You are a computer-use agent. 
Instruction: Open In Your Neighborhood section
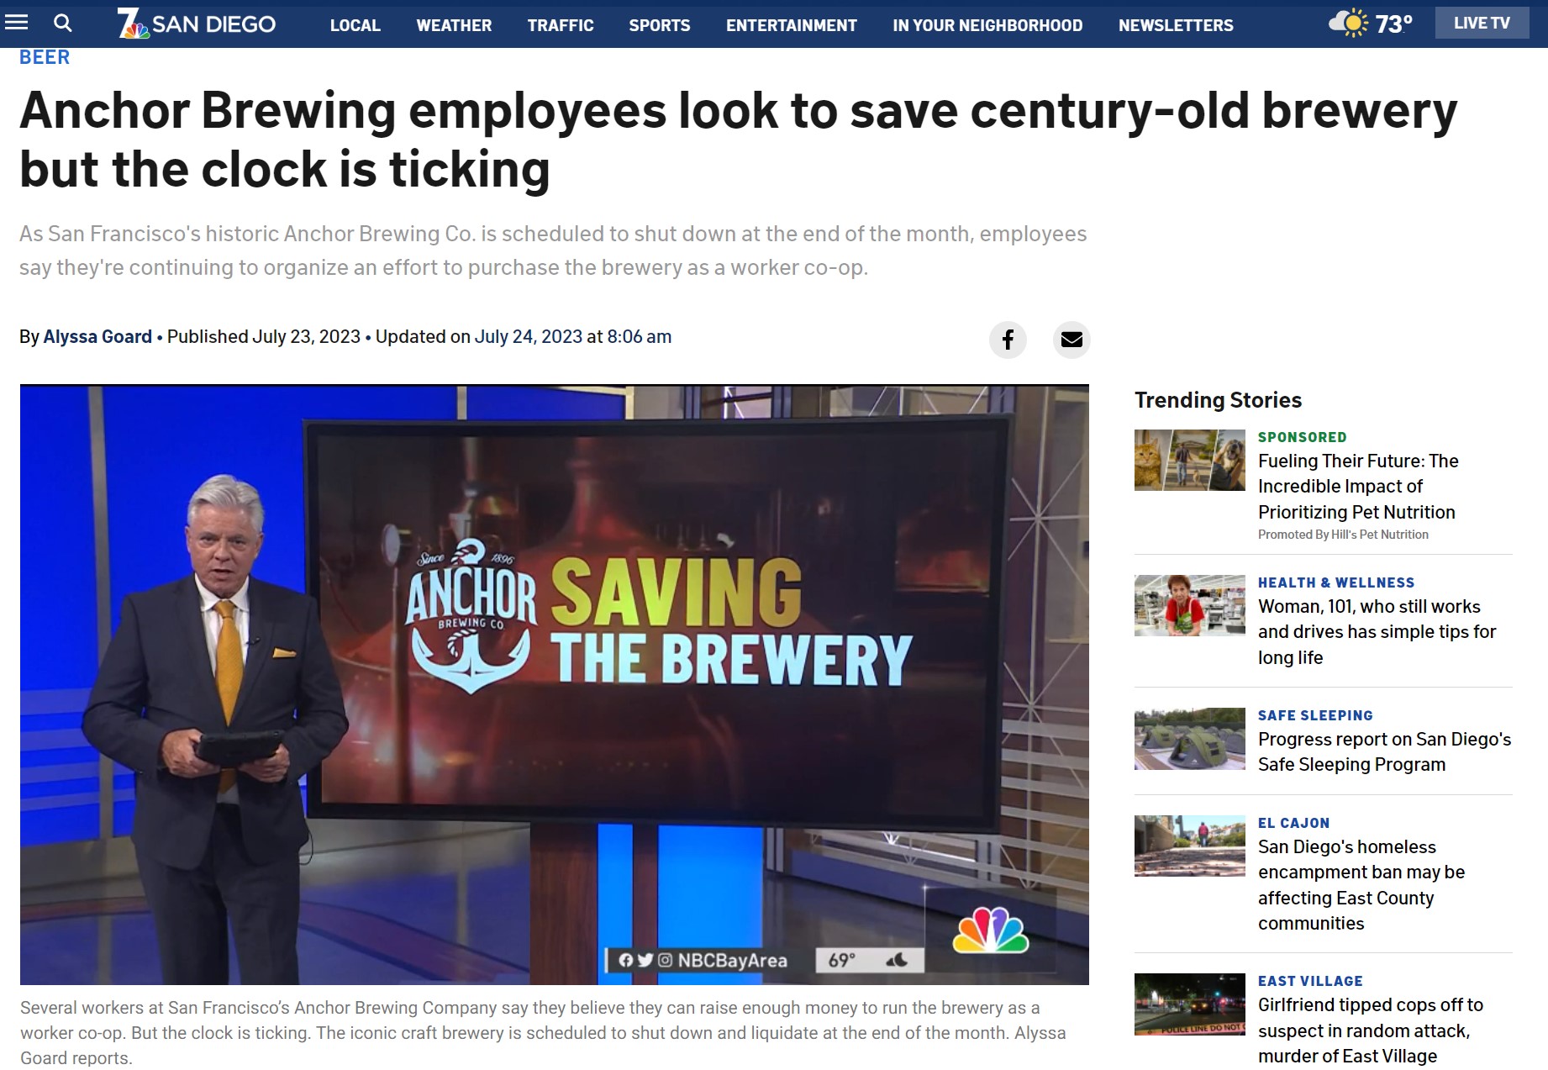(987, 25)
